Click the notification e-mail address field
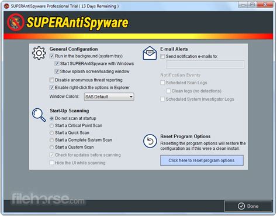Viewport: 277px width, 216px height. (x=205, y=64)
